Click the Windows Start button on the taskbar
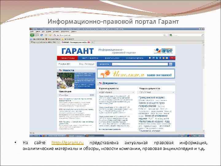 [x=33, y=136]
